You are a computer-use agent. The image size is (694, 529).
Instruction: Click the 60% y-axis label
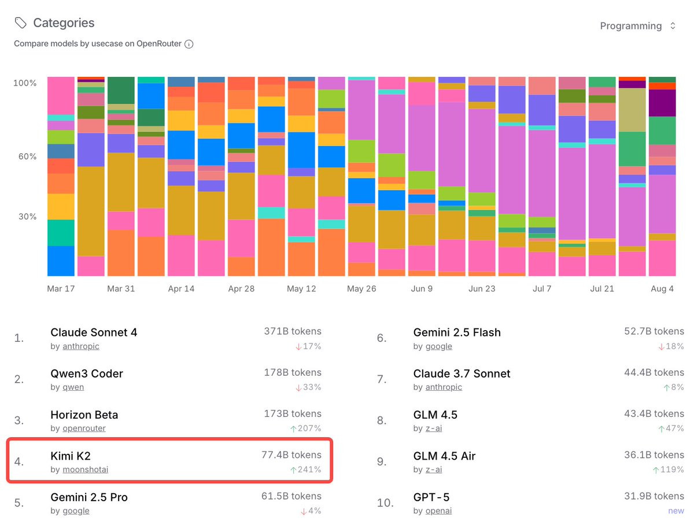pos(27,157)
